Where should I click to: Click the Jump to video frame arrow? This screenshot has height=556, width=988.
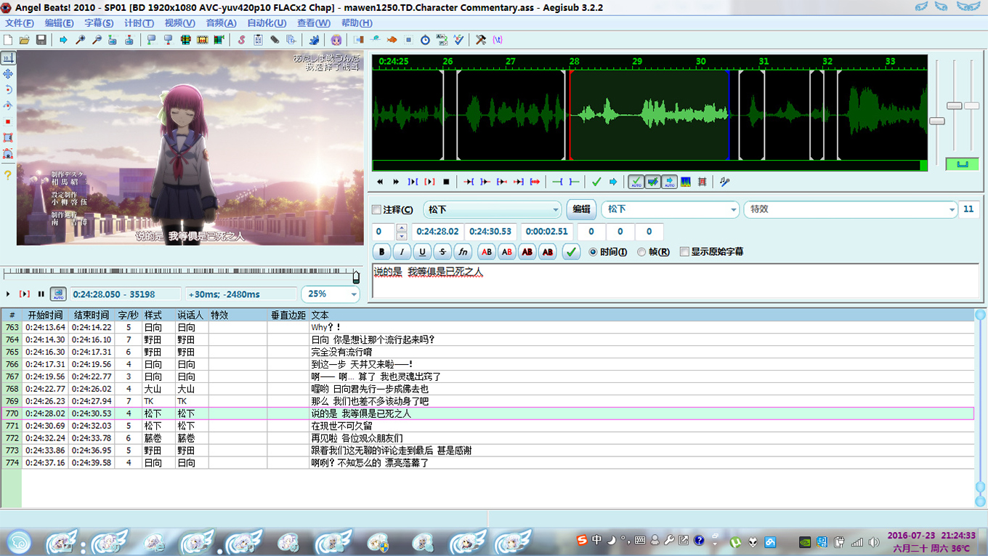63,40
